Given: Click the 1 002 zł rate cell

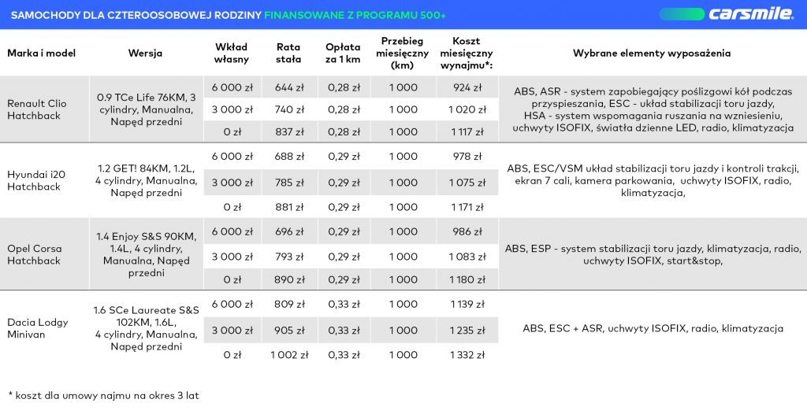Looking at the screenshot, I should coord(288,355).
